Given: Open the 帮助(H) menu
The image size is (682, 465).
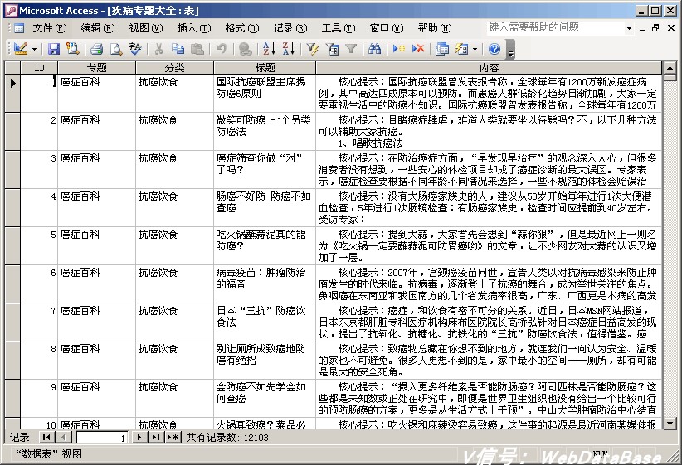Looking at the screenshot, I should coord(435,28).
